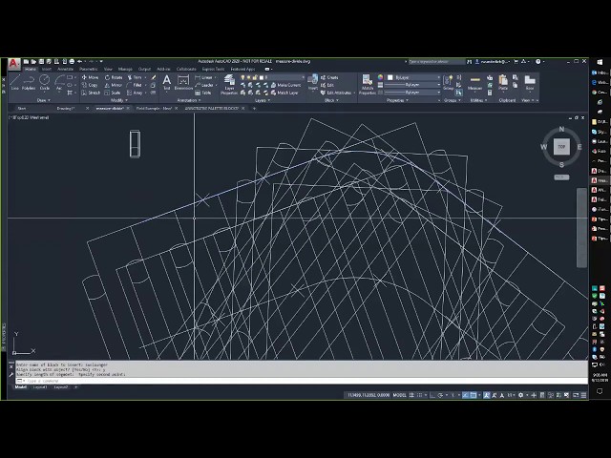Select the Dimension tool
Image resolution: width=611 pixels, height=458 pixels.
pos(183,83)
